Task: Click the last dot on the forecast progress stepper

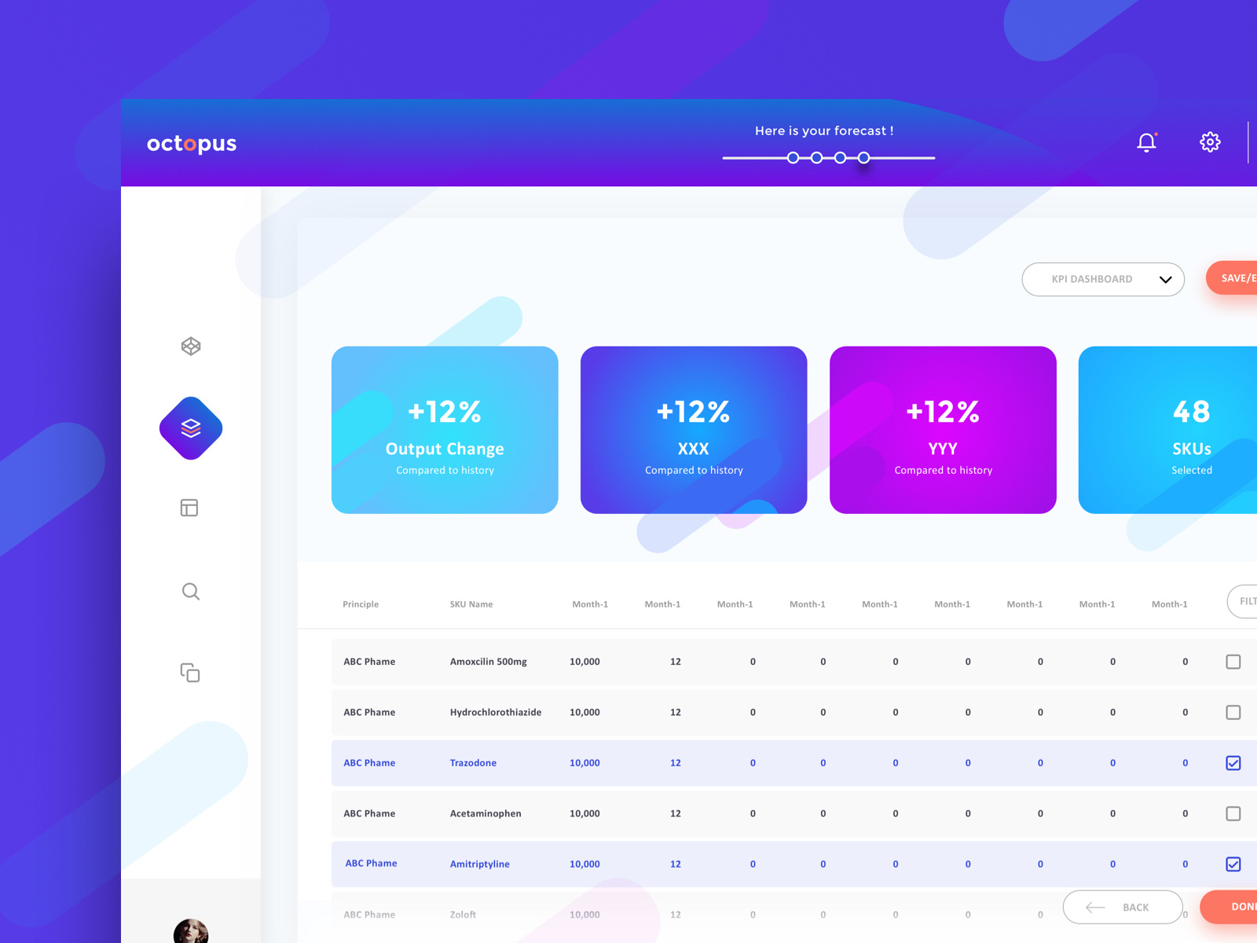Action: pyautogui.click(x=863, y=158)
